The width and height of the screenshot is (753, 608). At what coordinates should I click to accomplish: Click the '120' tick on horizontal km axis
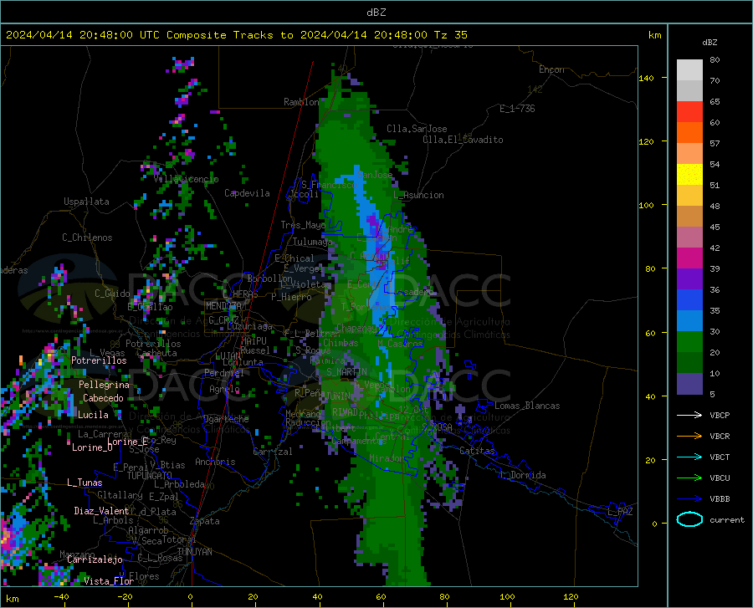tap(571, 597)
